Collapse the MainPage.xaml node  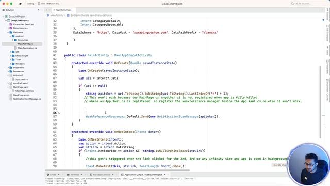point(8,87)
